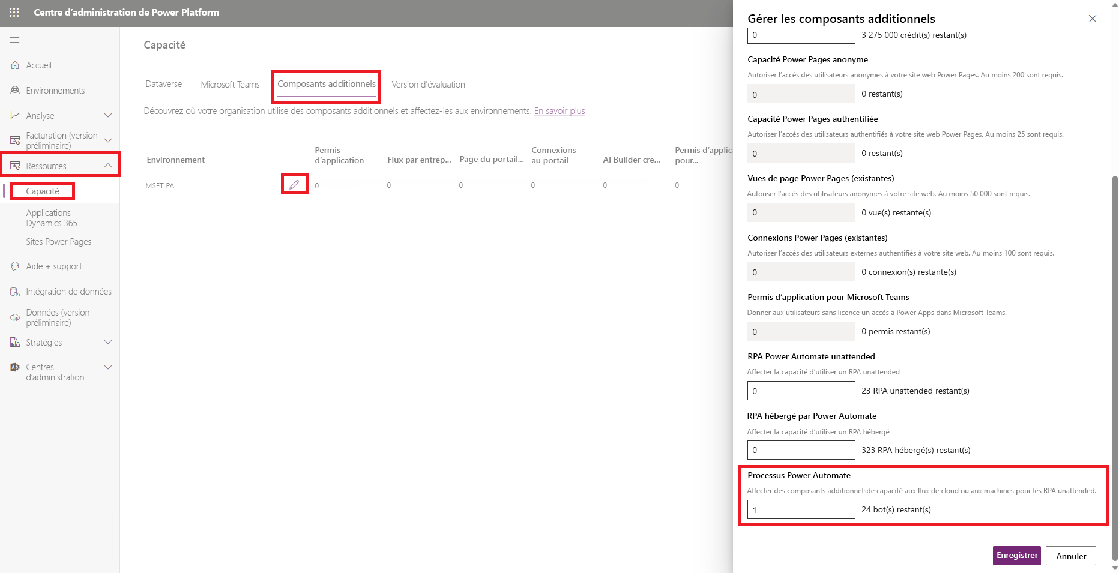The height and width of the screenshot is (573, 1119).
Task: Click '23 RPA unattended restant(s)' text
Action: 915,391
